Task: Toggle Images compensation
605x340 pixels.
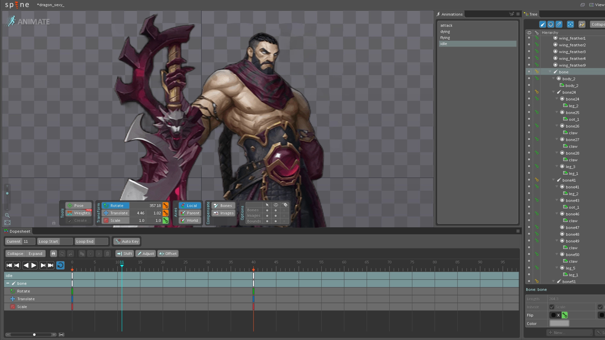Action: tap(223, 213)
